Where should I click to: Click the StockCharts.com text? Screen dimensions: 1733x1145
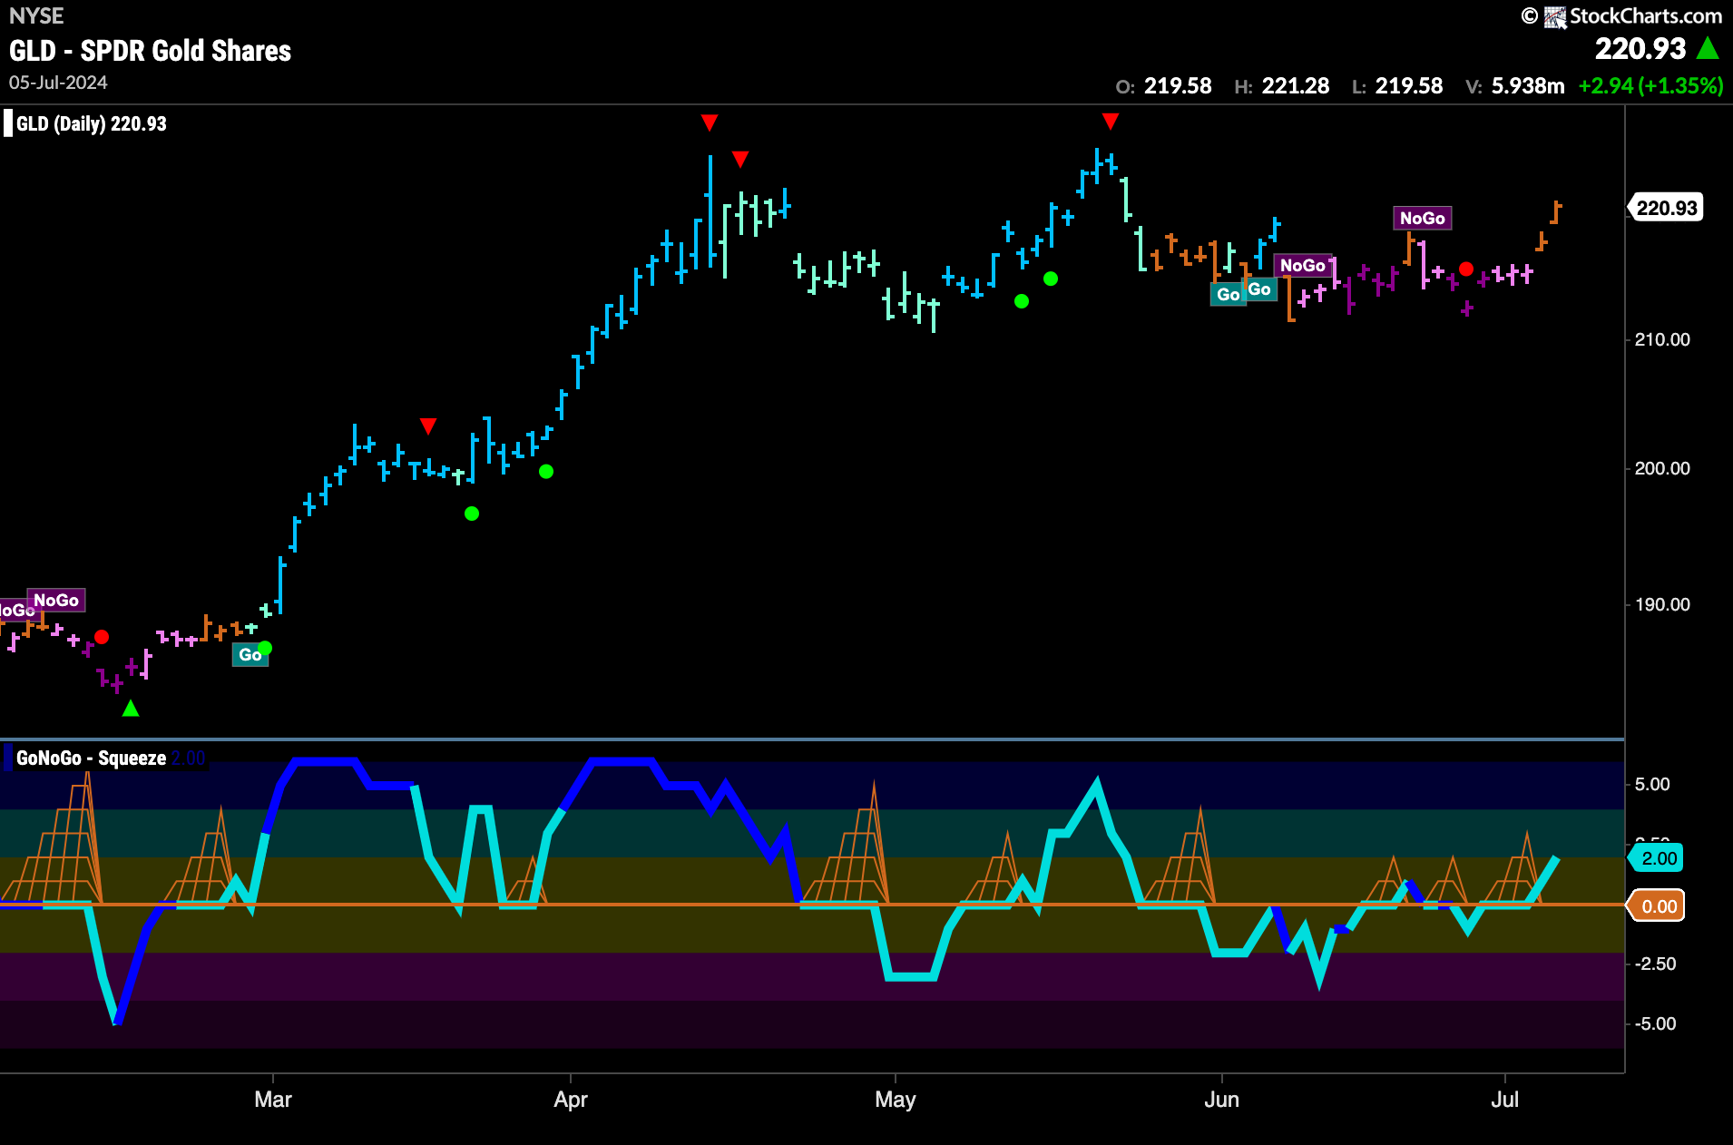coord(1646,16)
